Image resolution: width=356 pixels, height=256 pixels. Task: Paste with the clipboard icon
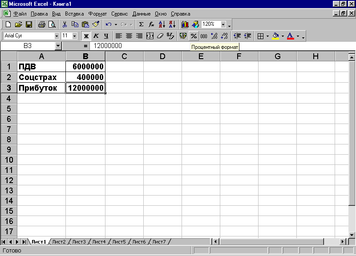click(85, 24)
